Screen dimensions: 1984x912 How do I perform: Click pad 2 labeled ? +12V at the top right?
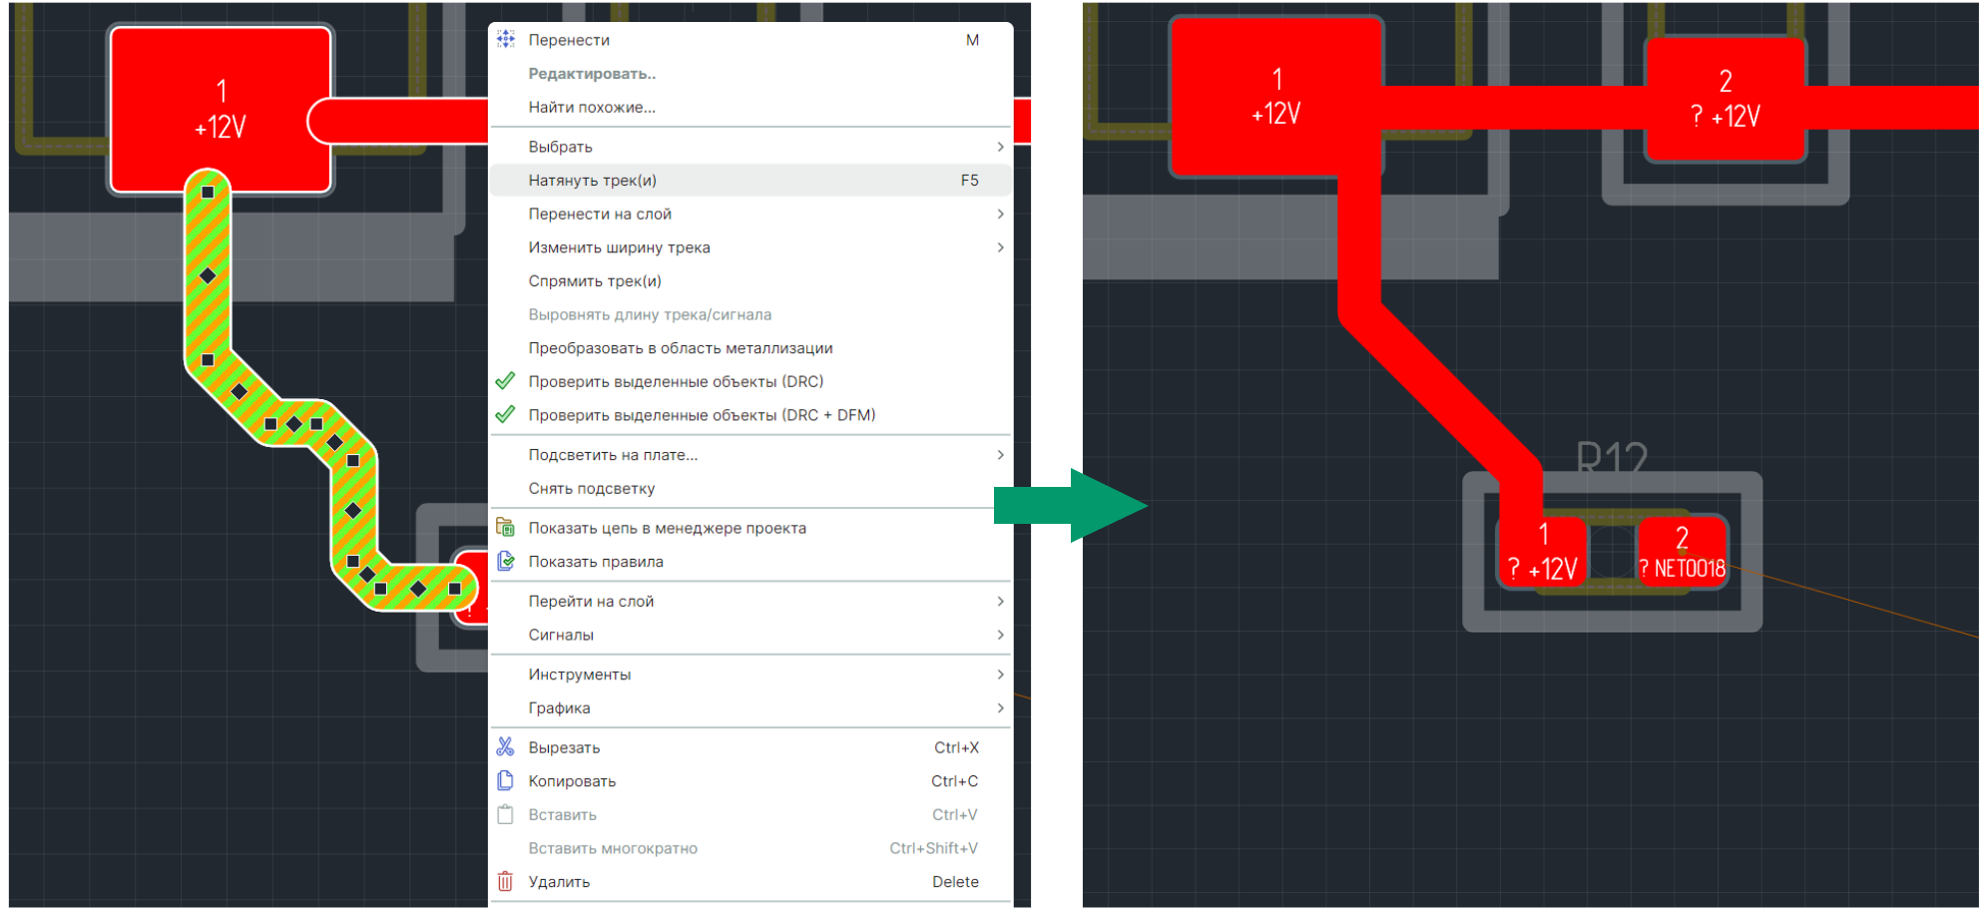pos(1726,100)
